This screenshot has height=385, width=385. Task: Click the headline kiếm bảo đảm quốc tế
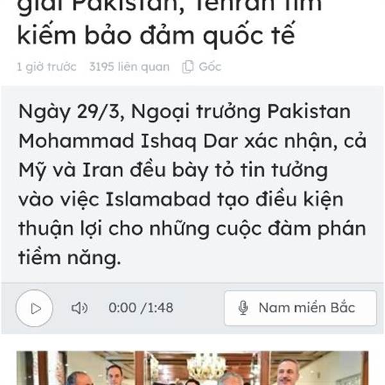point(156,36)
